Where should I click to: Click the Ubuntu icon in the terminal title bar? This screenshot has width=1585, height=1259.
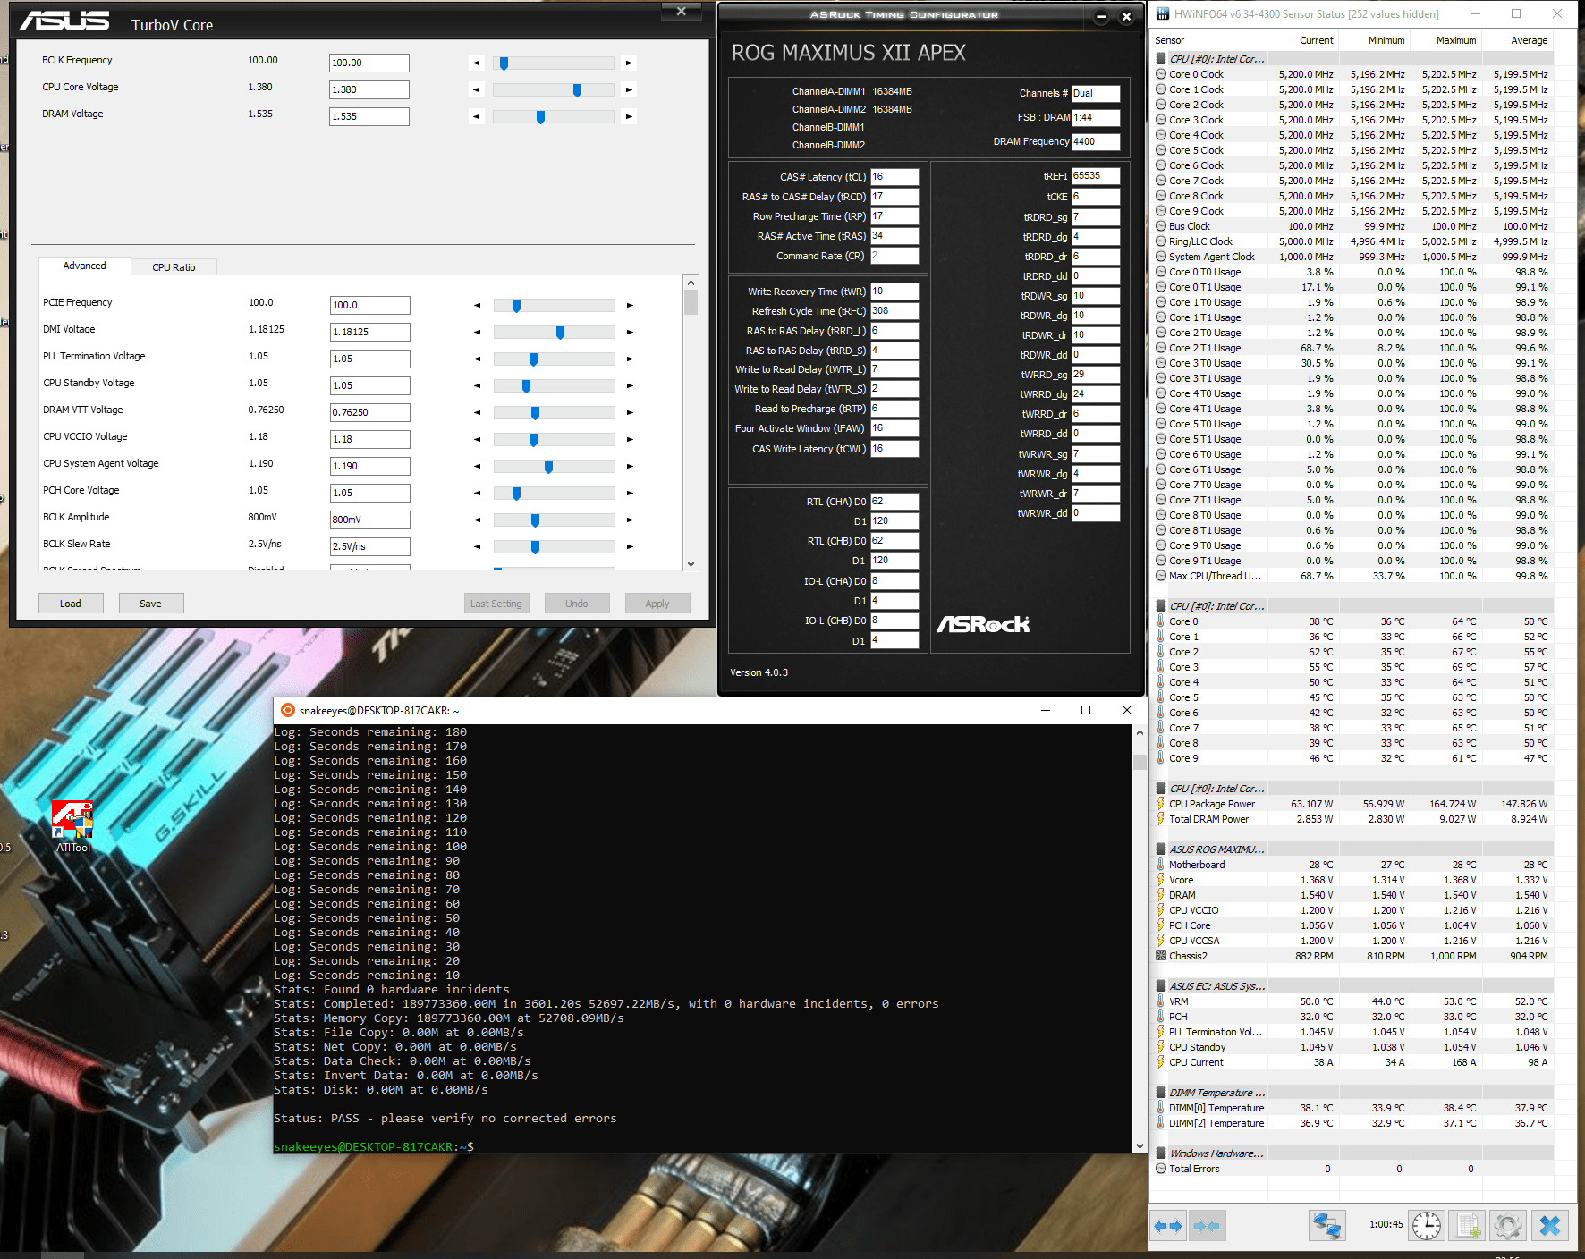tap(288, 710)
